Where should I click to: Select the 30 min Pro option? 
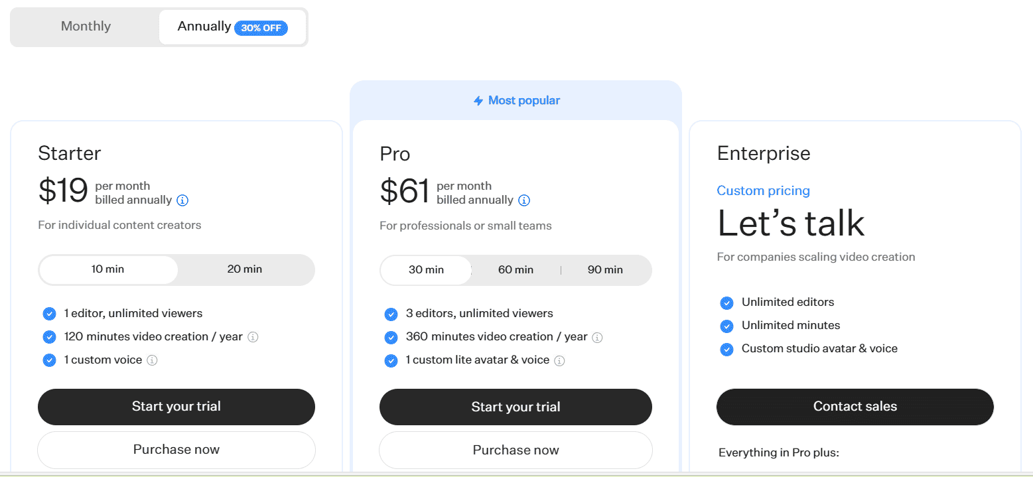click(426, 270)
